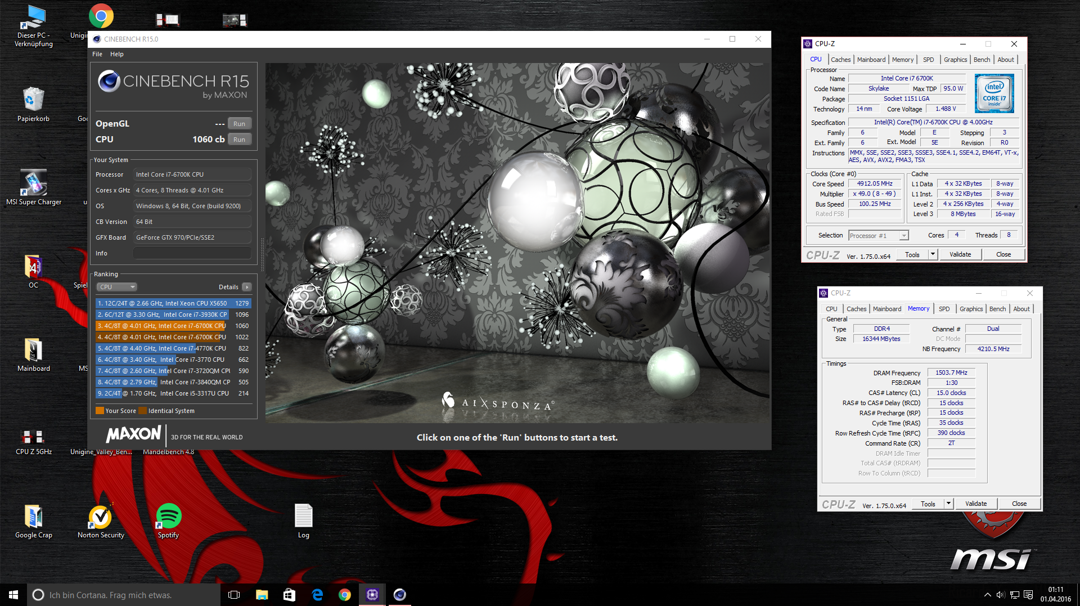Click the ranking Details arrow button
This screenshot has width=1080, height=606.
pyautogui.click(x=247, y=287)
